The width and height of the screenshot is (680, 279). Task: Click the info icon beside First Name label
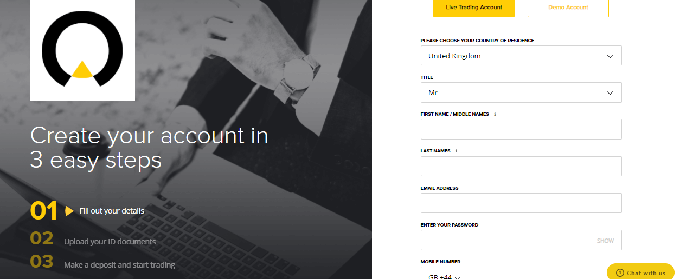(495, 114)
